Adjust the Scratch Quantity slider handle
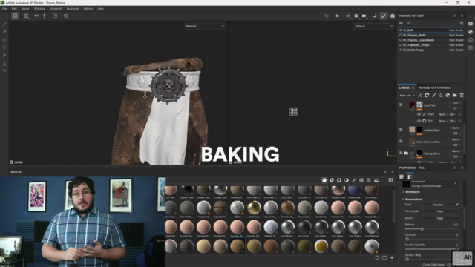This screenshot has width=475, height=267. pos(457,249)
